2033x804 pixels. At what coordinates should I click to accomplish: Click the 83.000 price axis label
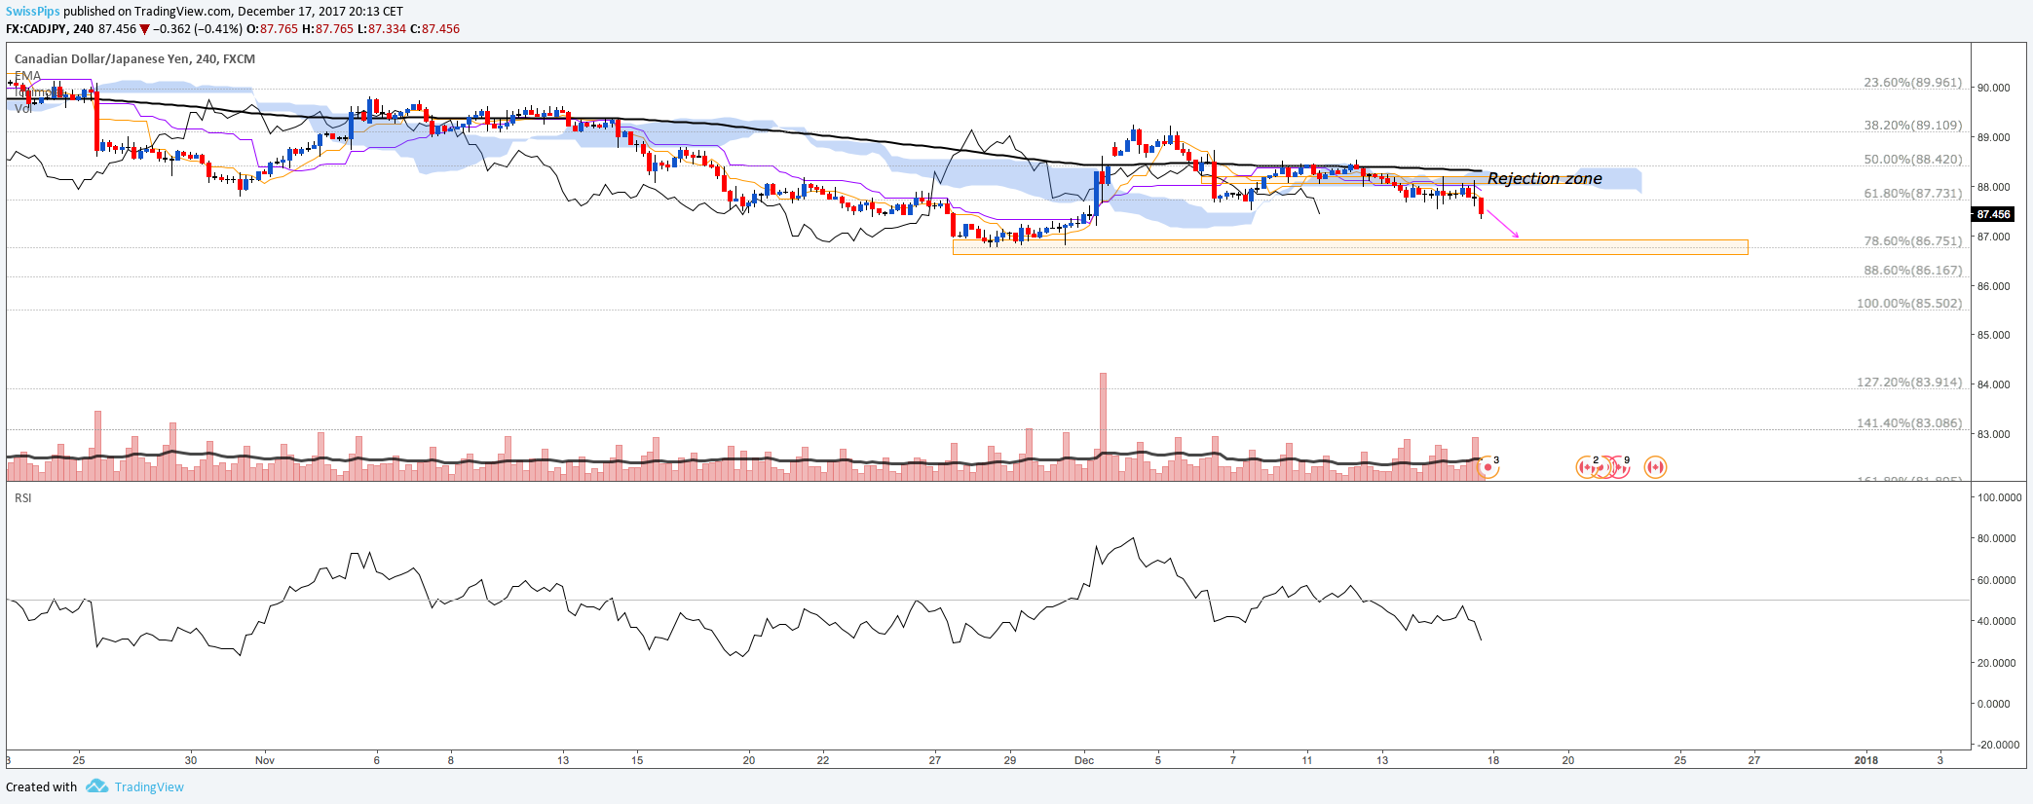point(1992,434)
